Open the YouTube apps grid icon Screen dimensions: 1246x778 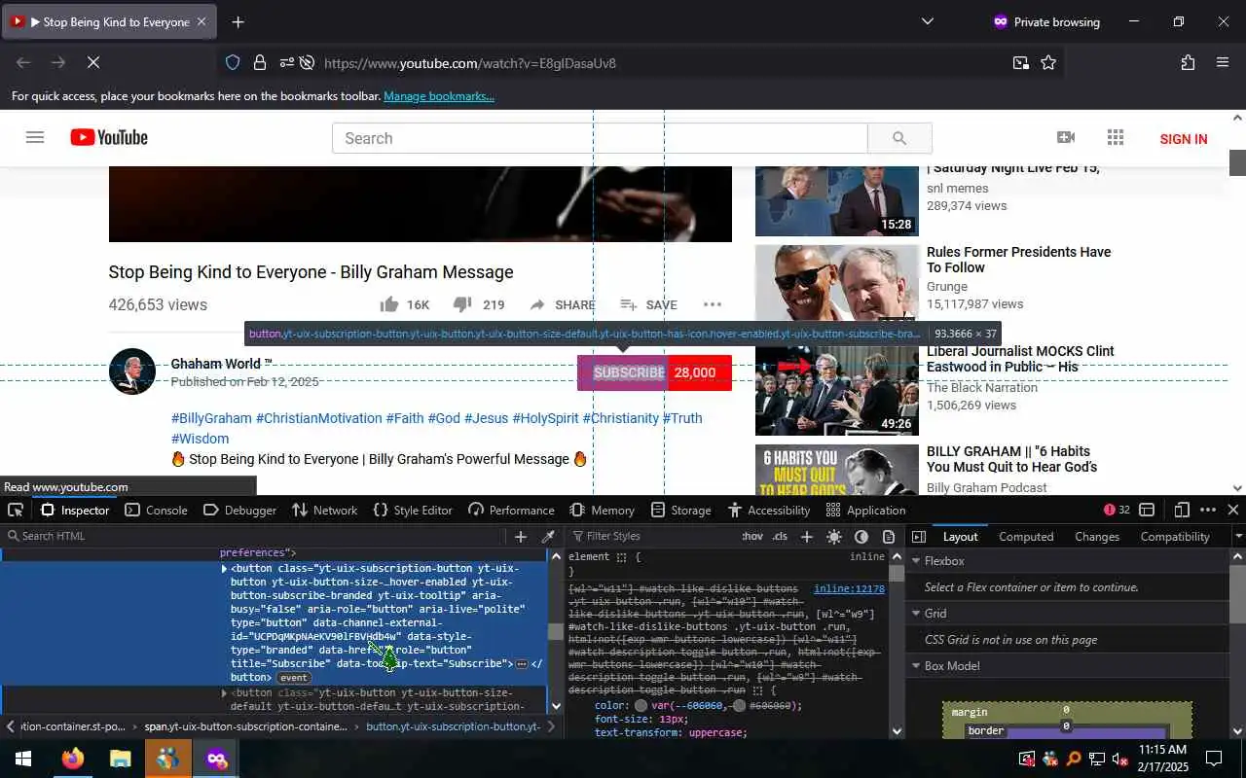(x=1116, y=138)
